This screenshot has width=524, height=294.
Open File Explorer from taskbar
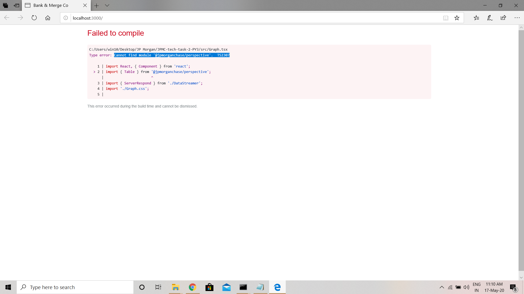(175, 287)
